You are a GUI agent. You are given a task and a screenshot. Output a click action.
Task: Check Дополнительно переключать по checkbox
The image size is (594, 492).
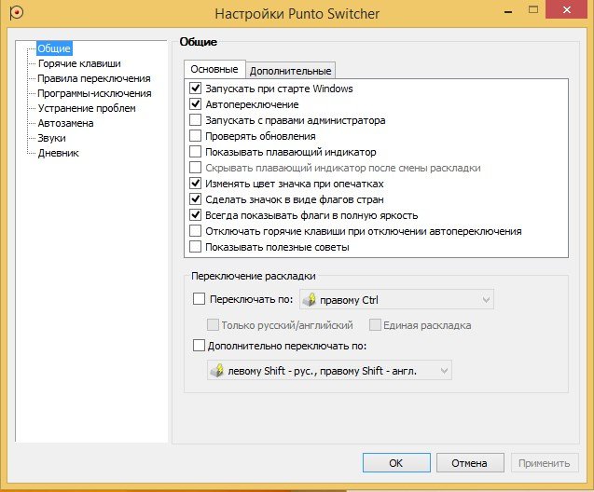coord(199,346)
